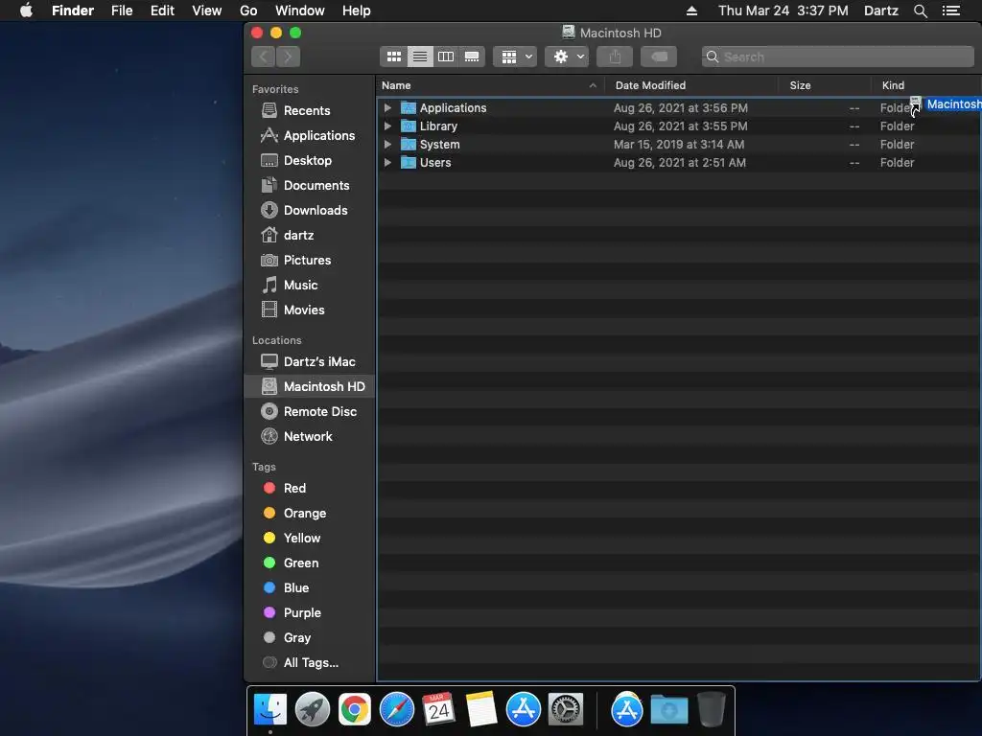Open the Go menu

[248, 11]
